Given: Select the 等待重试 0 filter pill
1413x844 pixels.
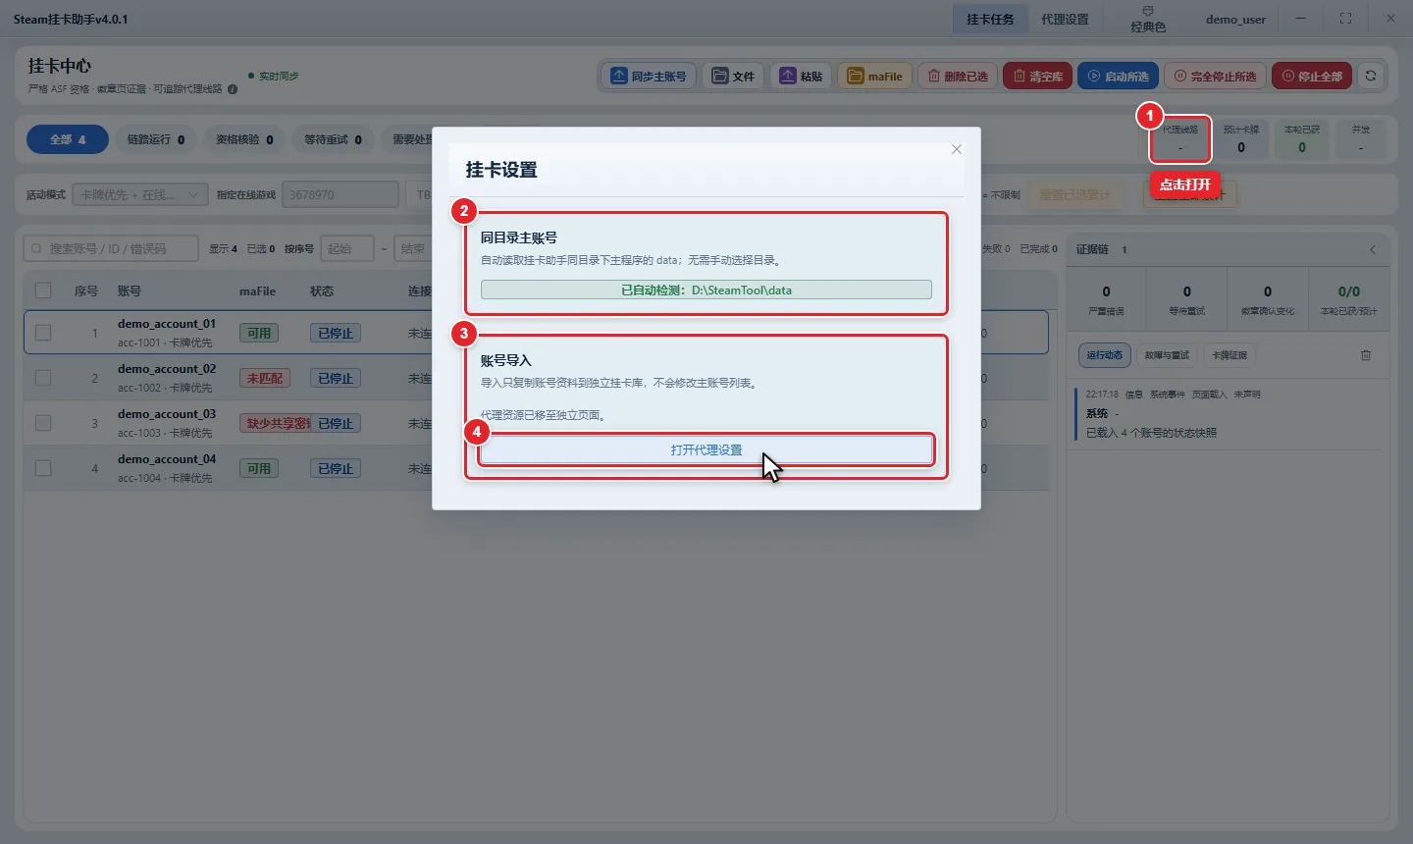Looking at the screenshot, I should (333, 139).
